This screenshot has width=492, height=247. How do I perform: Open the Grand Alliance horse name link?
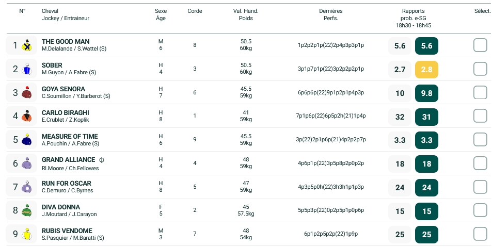coord(68,160)
